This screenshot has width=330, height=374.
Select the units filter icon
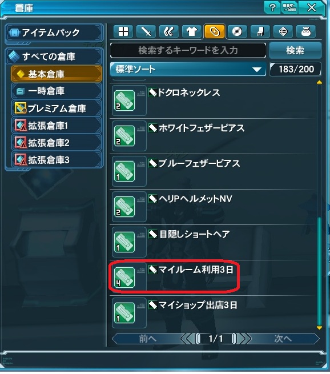click(168, 31)
